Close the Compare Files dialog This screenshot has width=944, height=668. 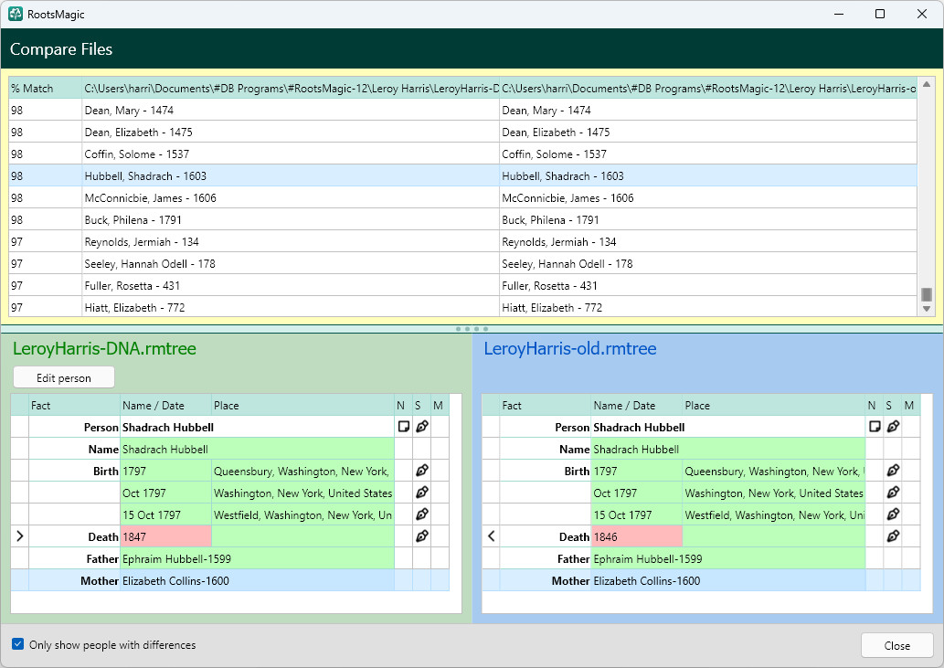[897, 646]
